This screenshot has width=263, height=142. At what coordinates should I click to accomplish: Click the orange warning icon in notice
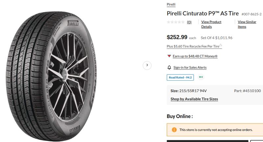[x=174, y=130]
